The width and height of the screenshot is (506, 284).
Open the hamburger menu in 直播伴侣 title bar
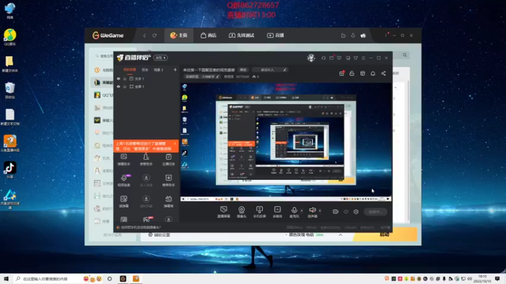363,58
